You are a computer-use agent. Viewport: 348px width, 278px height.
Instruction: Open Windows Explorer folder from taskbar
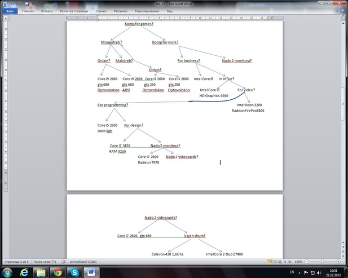click(x=41, y=272)
